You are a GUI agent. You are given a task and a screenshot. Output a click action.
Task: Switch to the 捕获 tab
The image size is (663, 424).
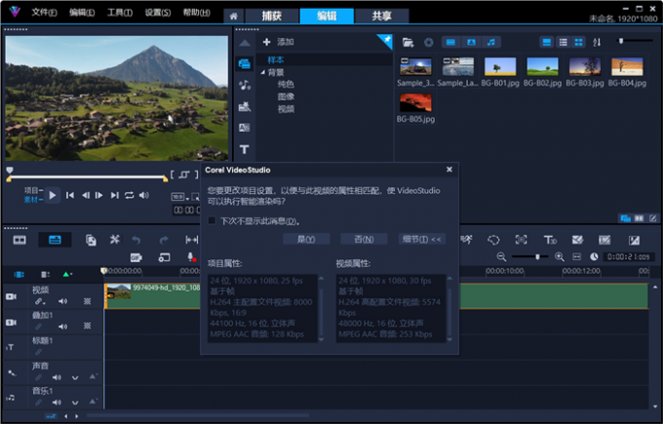click(271, 16)
